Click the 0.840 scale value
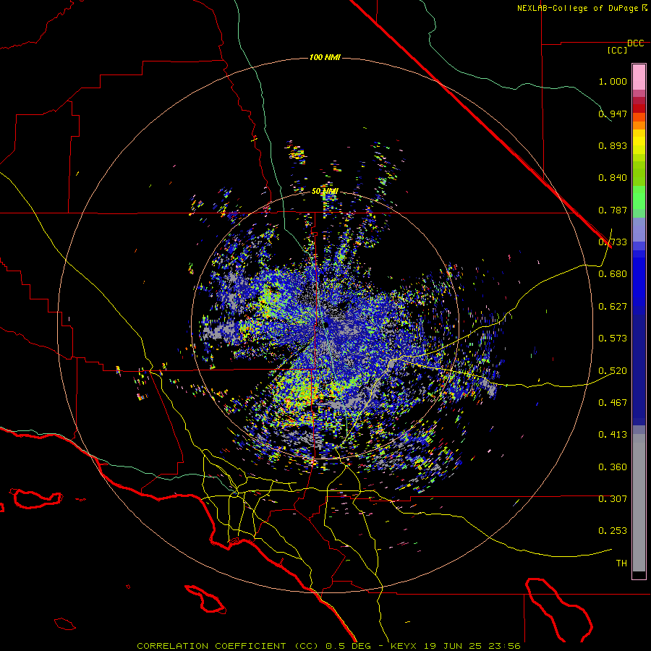Image resolution: width=651 pixels, height=651 pixels. 613,178
